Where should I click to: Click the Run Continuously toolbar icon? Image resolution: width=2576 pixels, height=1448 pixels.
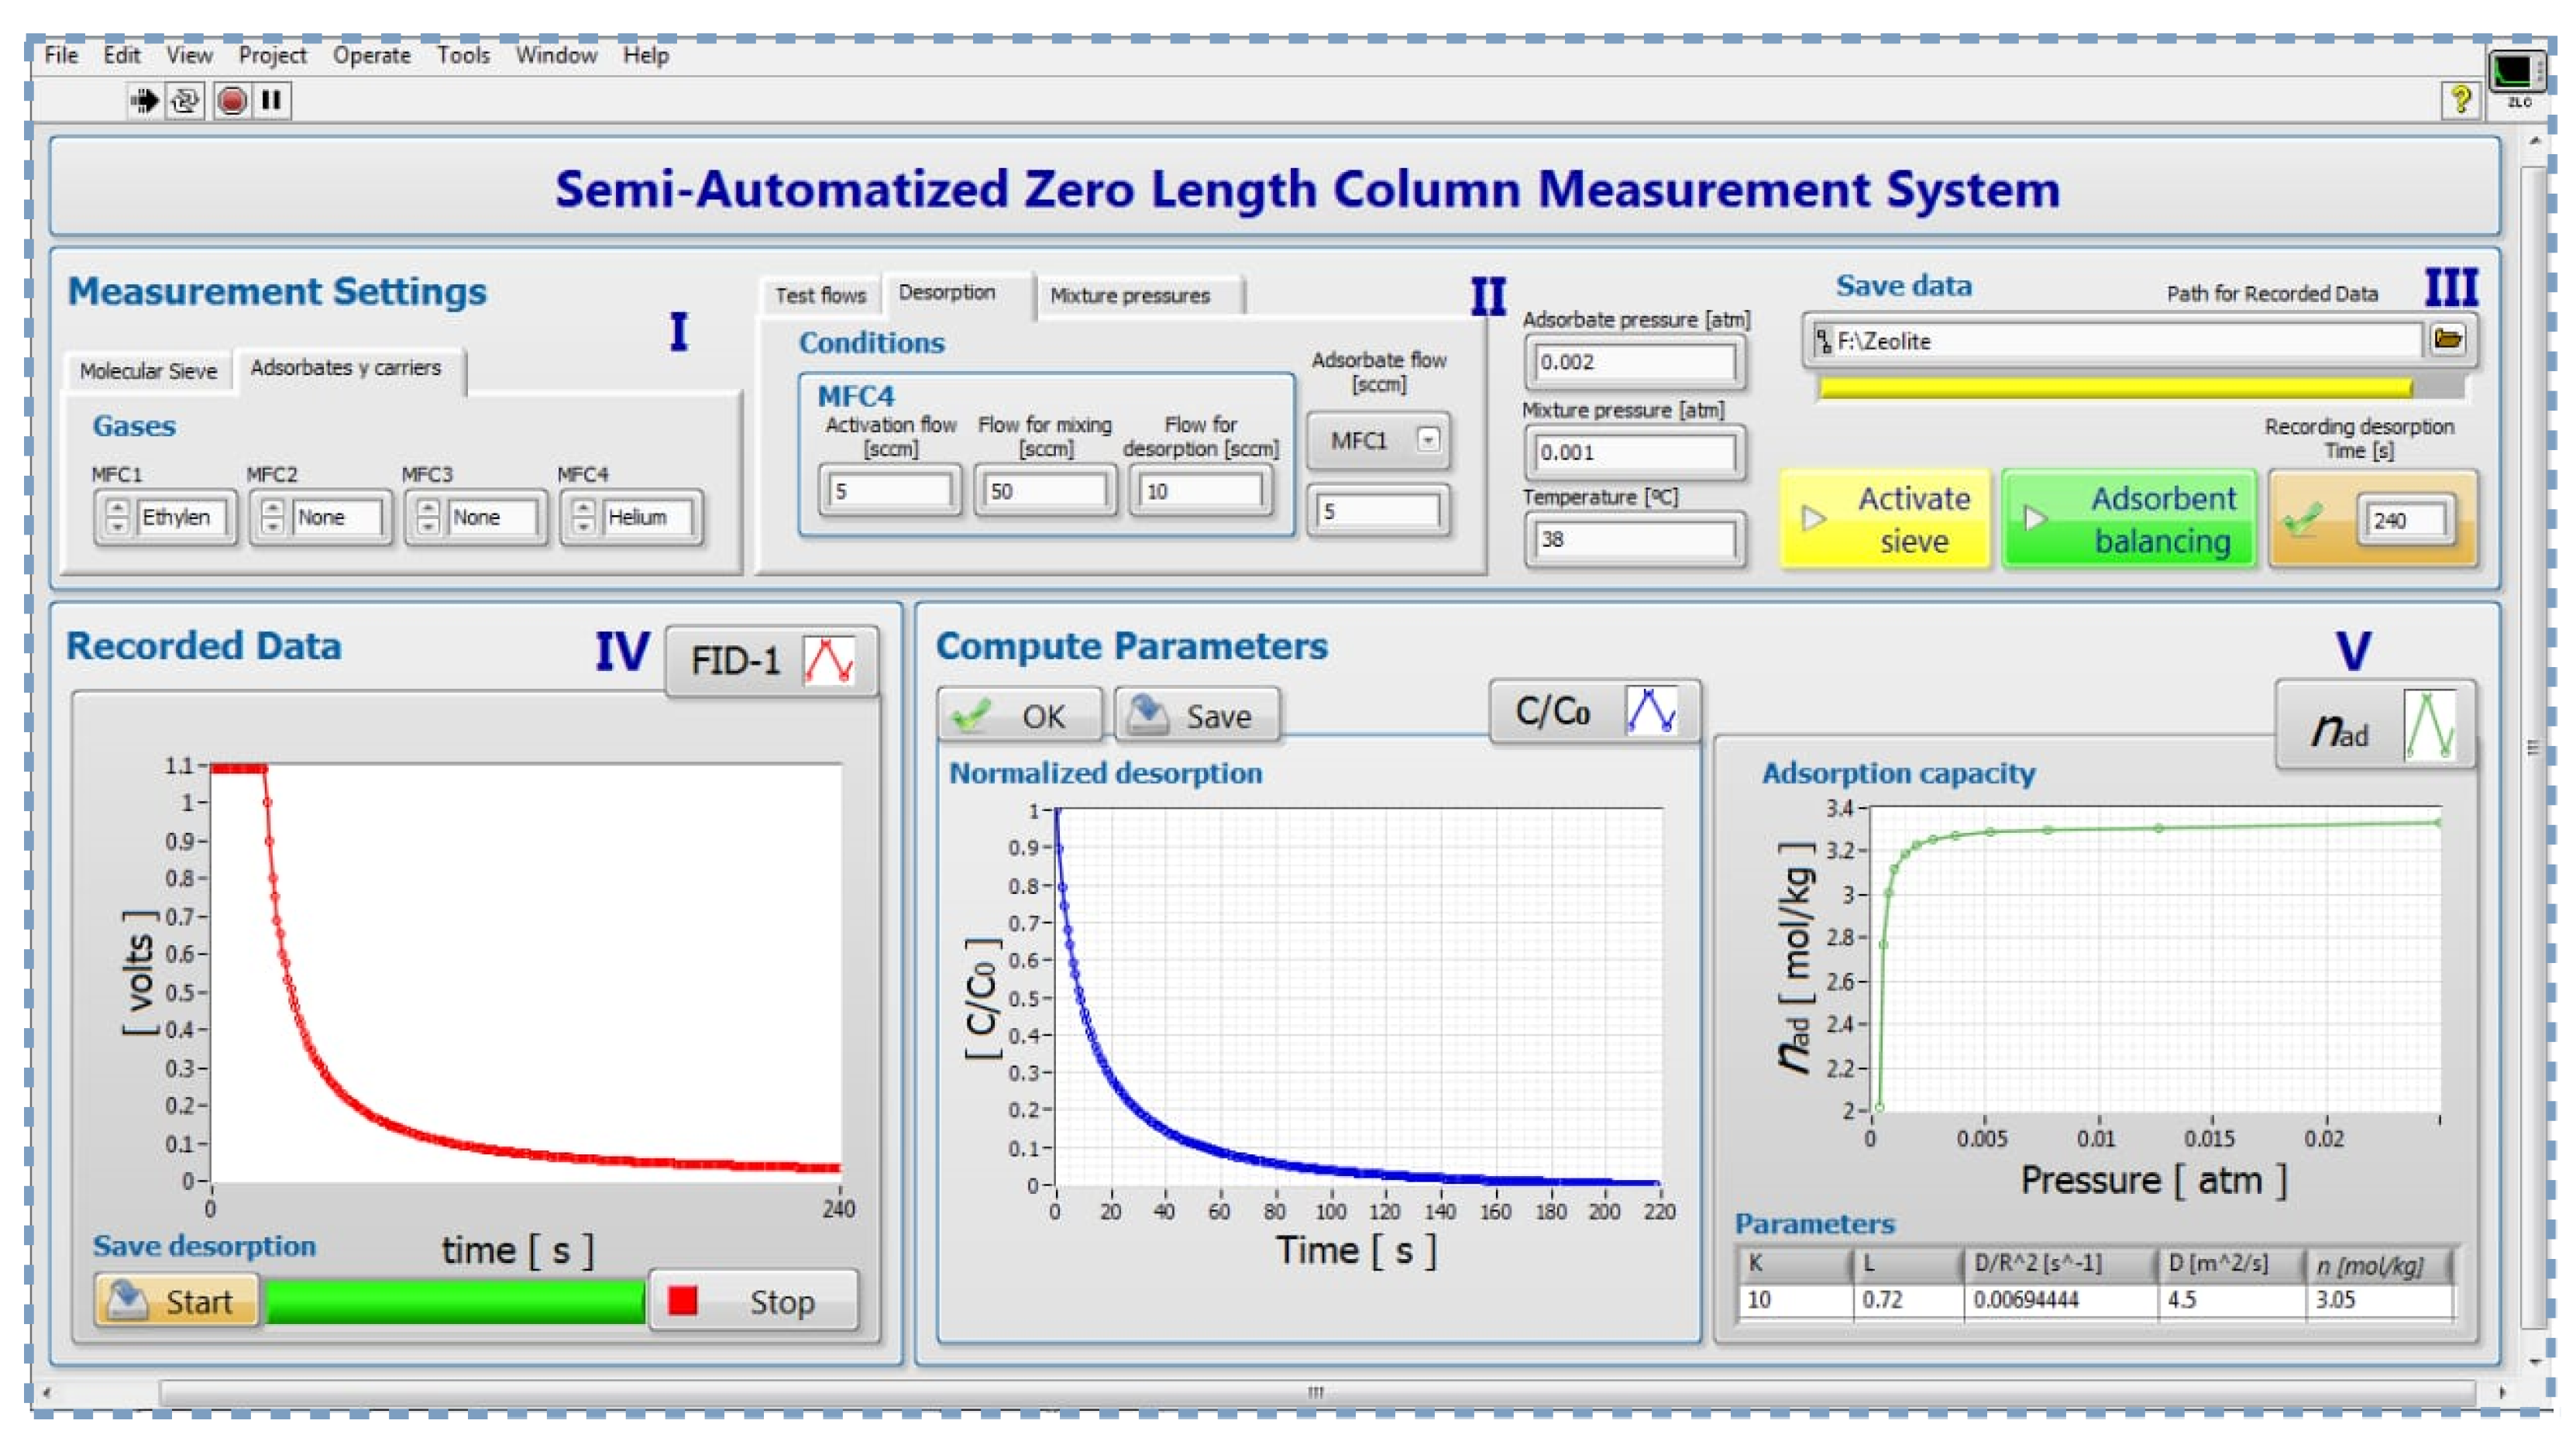186,100
